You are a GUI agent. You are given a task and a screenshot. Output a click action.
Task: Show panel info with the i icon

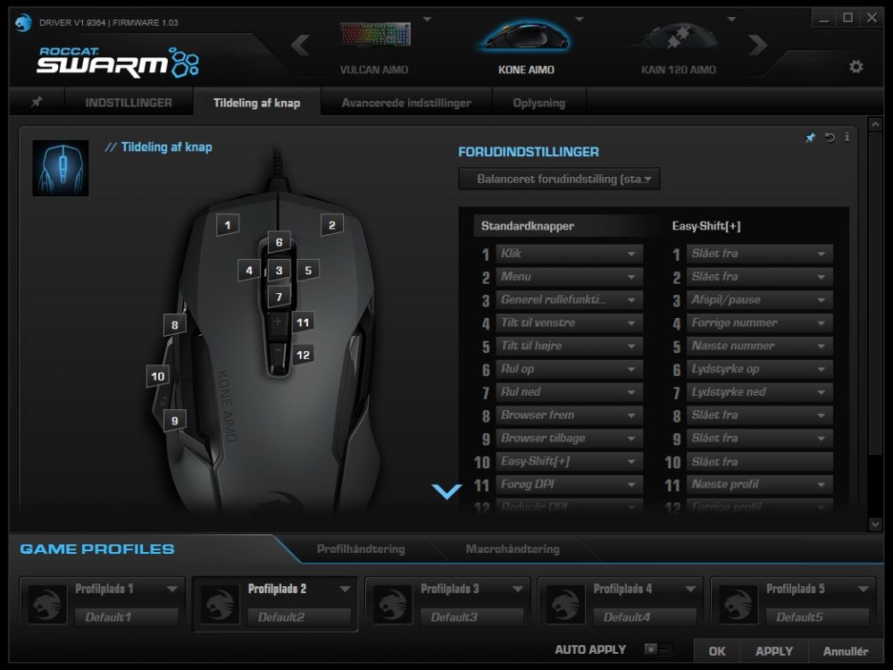(847, 137)
